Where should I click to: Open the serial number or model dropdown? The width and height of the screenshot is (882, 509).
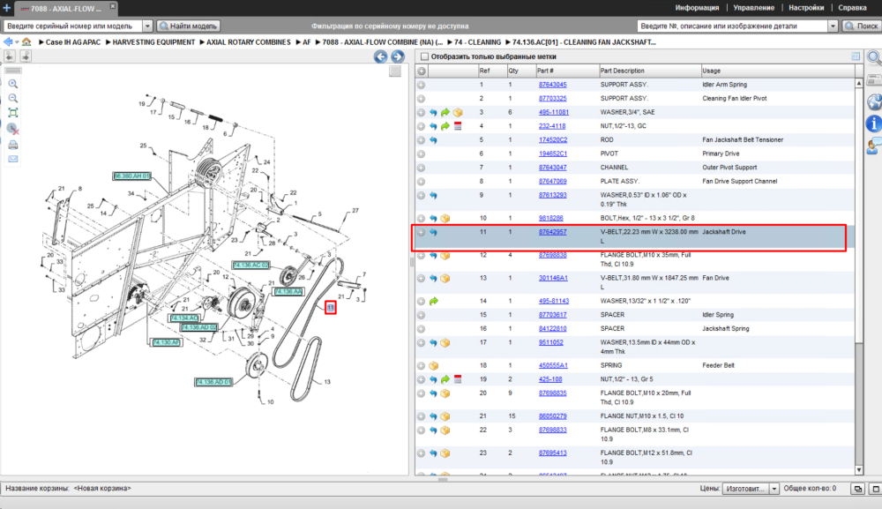click(147, 26)
